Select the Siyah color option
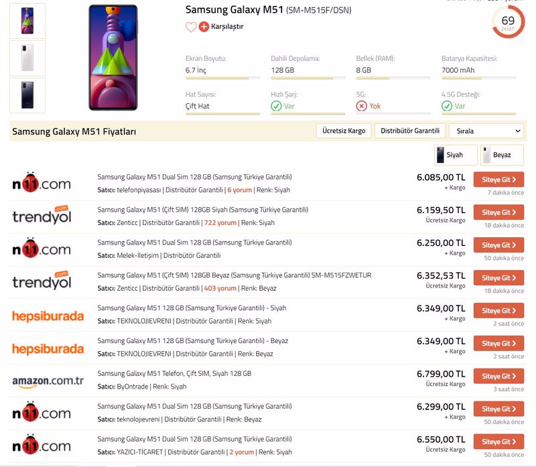The width and height of the screenshot is (536, 467). (455, 155)
